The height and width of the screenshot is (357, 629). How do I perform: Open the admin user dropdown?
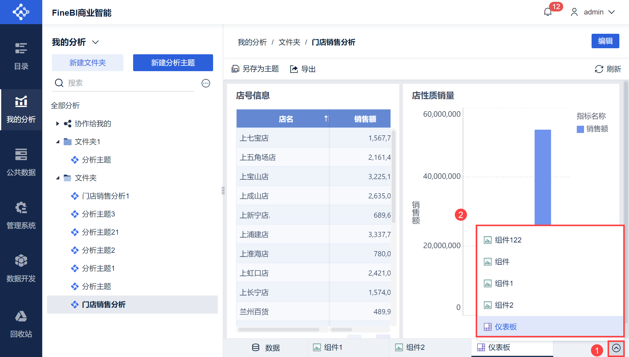coord(611,12)
